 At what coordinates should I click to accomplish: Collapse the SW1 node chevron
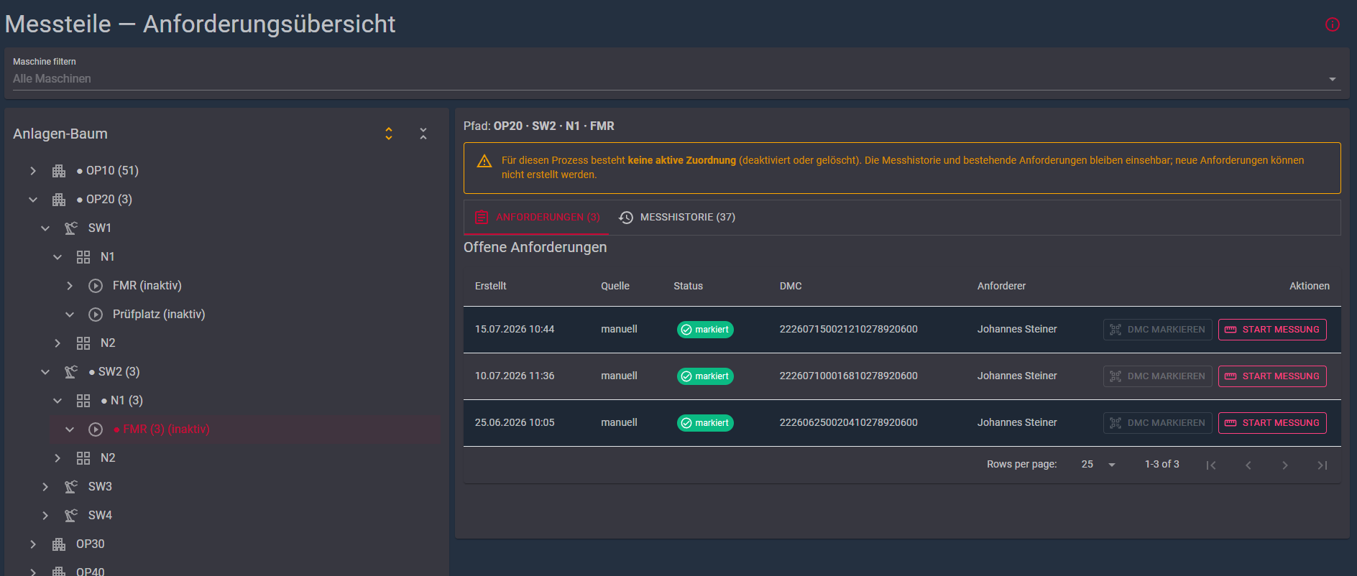click(45, 228)
